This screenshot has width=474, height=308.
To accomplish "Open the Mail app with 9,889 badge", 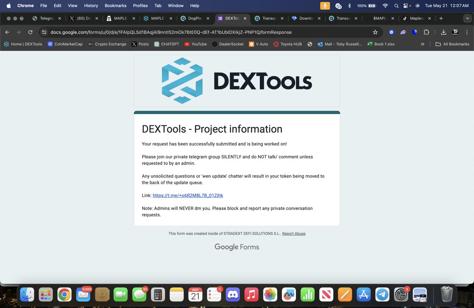I will pos(83,295).
